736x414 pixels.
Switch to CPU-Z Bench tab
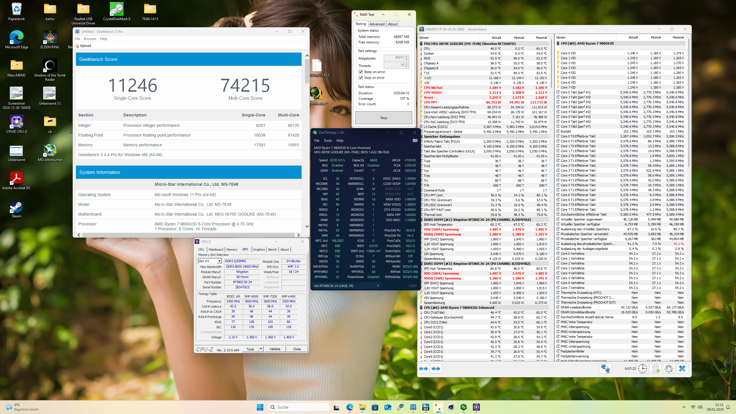pyautogui.click(x=272, y=250)
